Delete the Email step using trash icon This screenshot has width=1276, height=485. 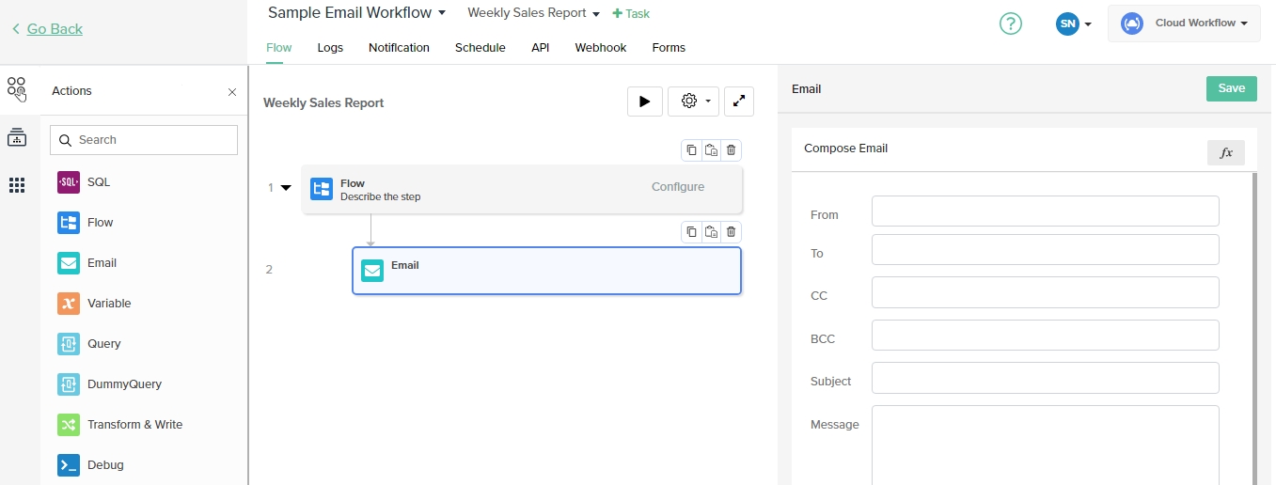point(731,232)
